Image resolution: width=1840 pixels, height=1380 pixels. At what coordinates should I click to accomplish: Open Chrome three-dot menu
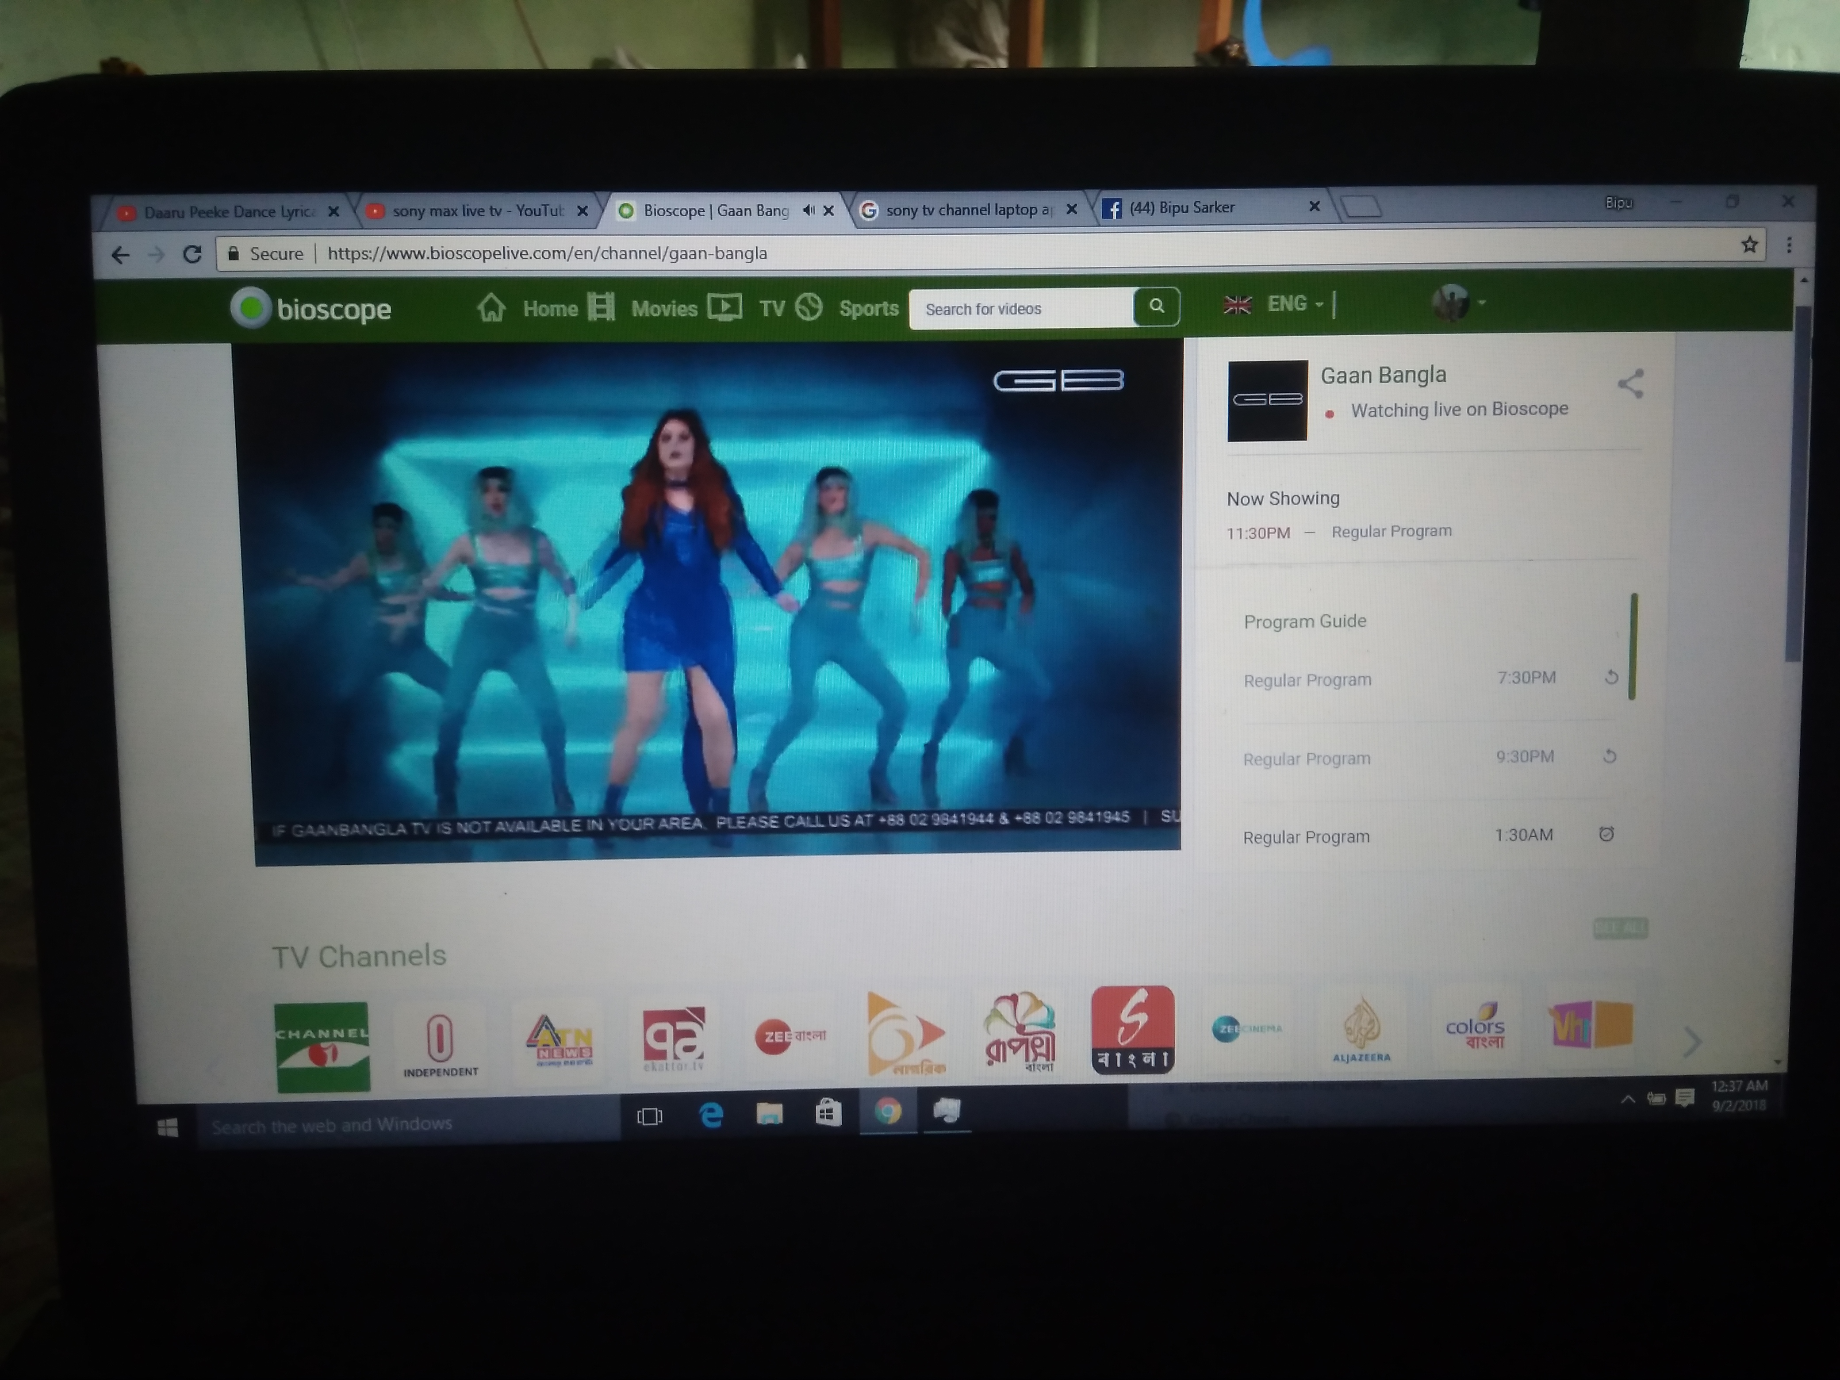[1788, 245]
